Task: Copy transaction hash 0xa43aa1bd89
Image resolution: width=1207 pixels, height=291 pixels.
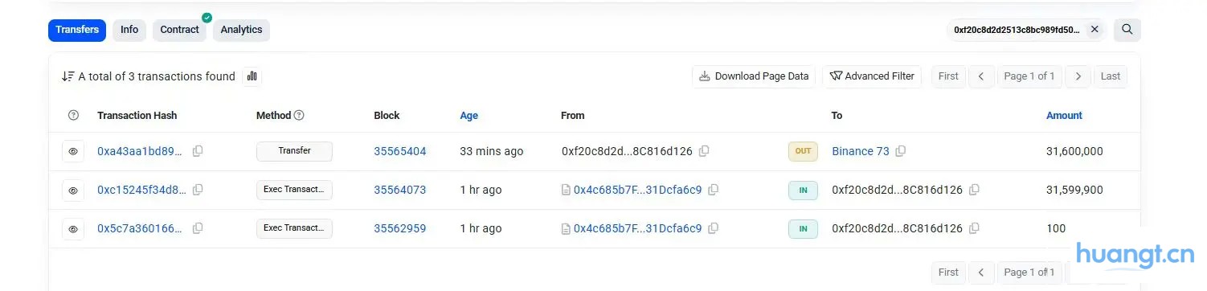Action: [198, 151]
